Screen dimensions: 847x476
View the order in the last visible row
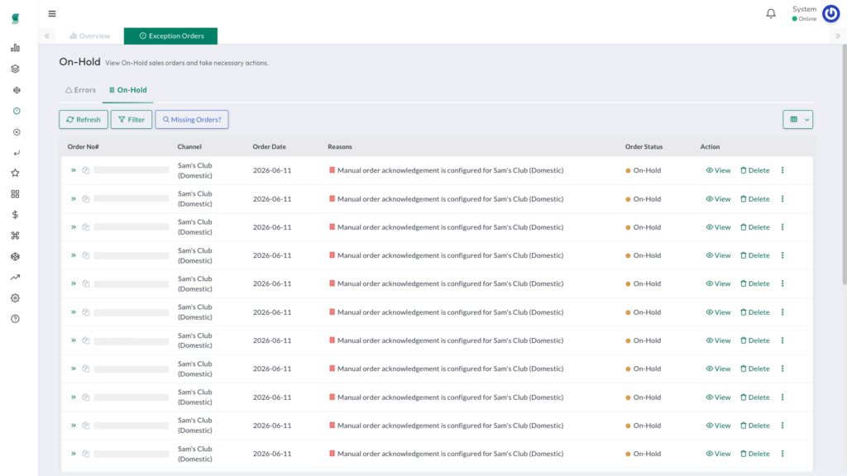[x=718, y=454]
